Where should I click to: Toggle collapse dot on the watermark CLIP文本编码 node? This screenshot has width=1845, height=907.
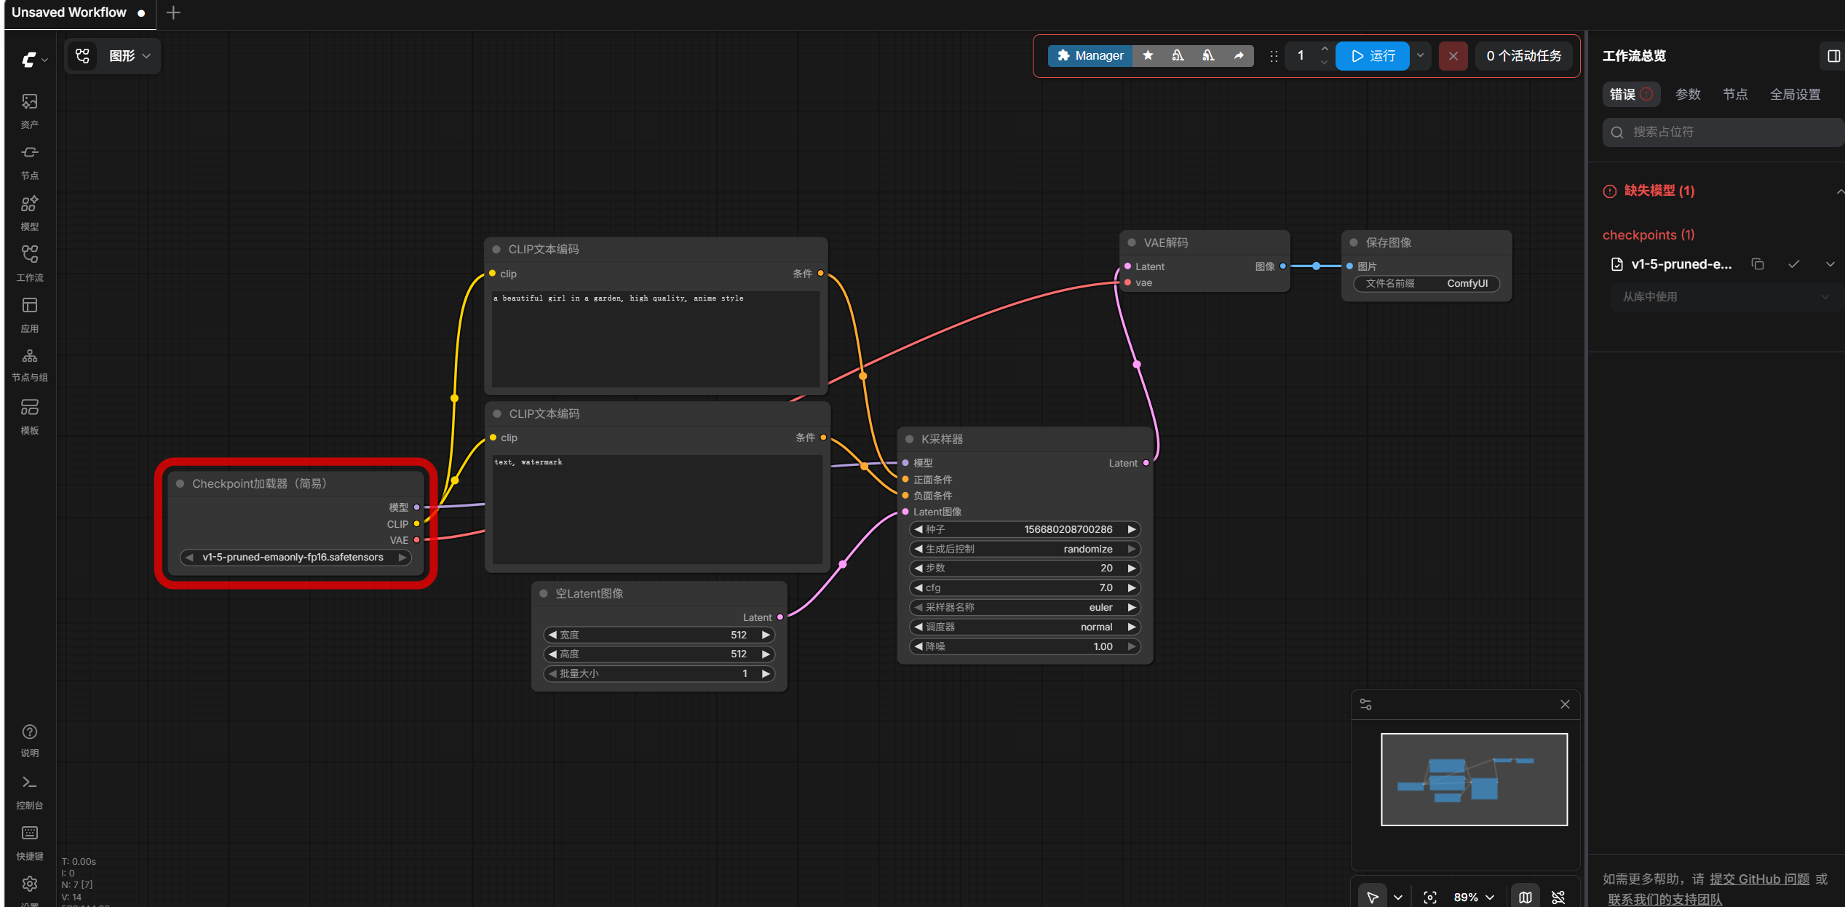497,413
